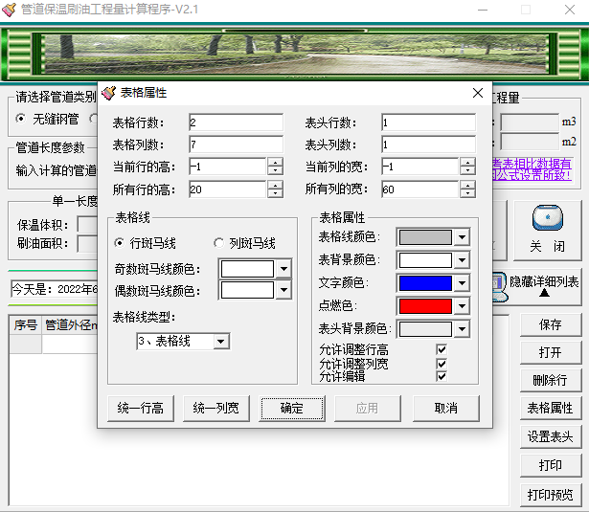
Task: Click the 表头行数 input field
Action: click(429, 122)
